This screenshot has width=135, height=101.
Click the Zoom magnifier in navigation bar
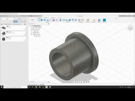coord(81,82)
